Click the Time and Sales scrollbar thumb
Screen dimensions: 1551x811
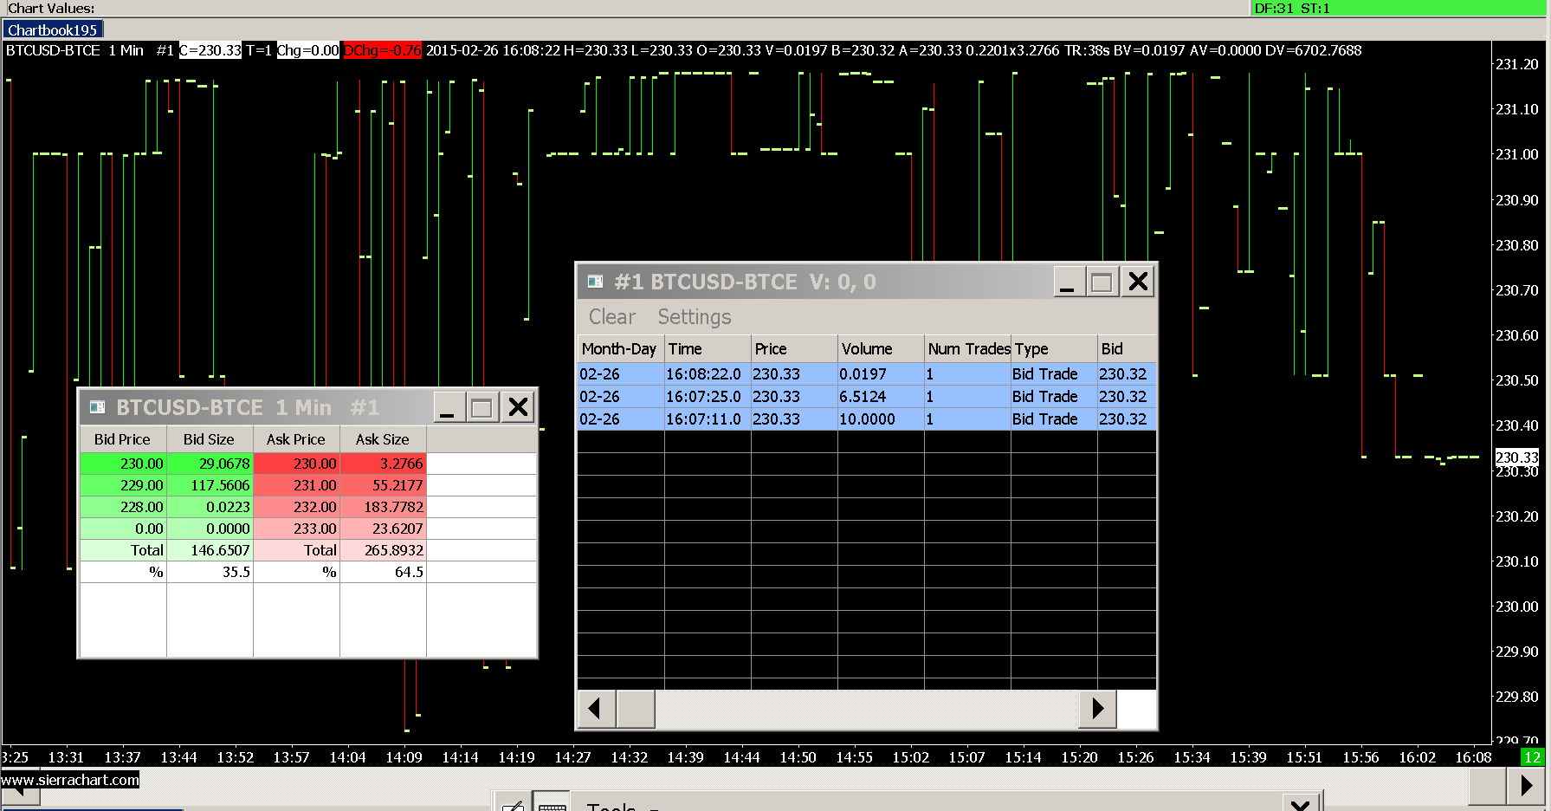(635, 709)
